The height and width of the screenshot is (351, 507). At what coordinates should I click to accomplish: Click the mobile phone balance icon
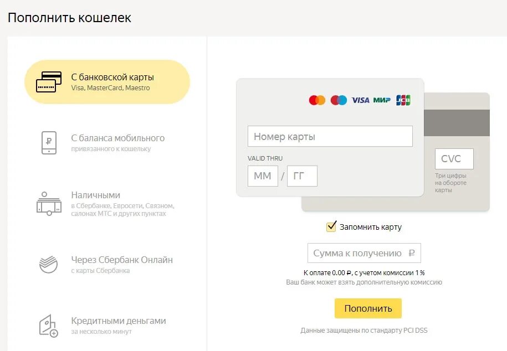(49, 143)
